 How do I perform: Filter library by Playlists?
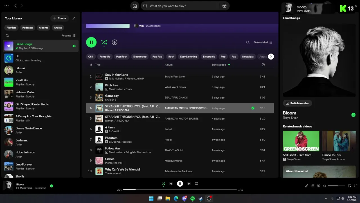click(x=12, y=28)
